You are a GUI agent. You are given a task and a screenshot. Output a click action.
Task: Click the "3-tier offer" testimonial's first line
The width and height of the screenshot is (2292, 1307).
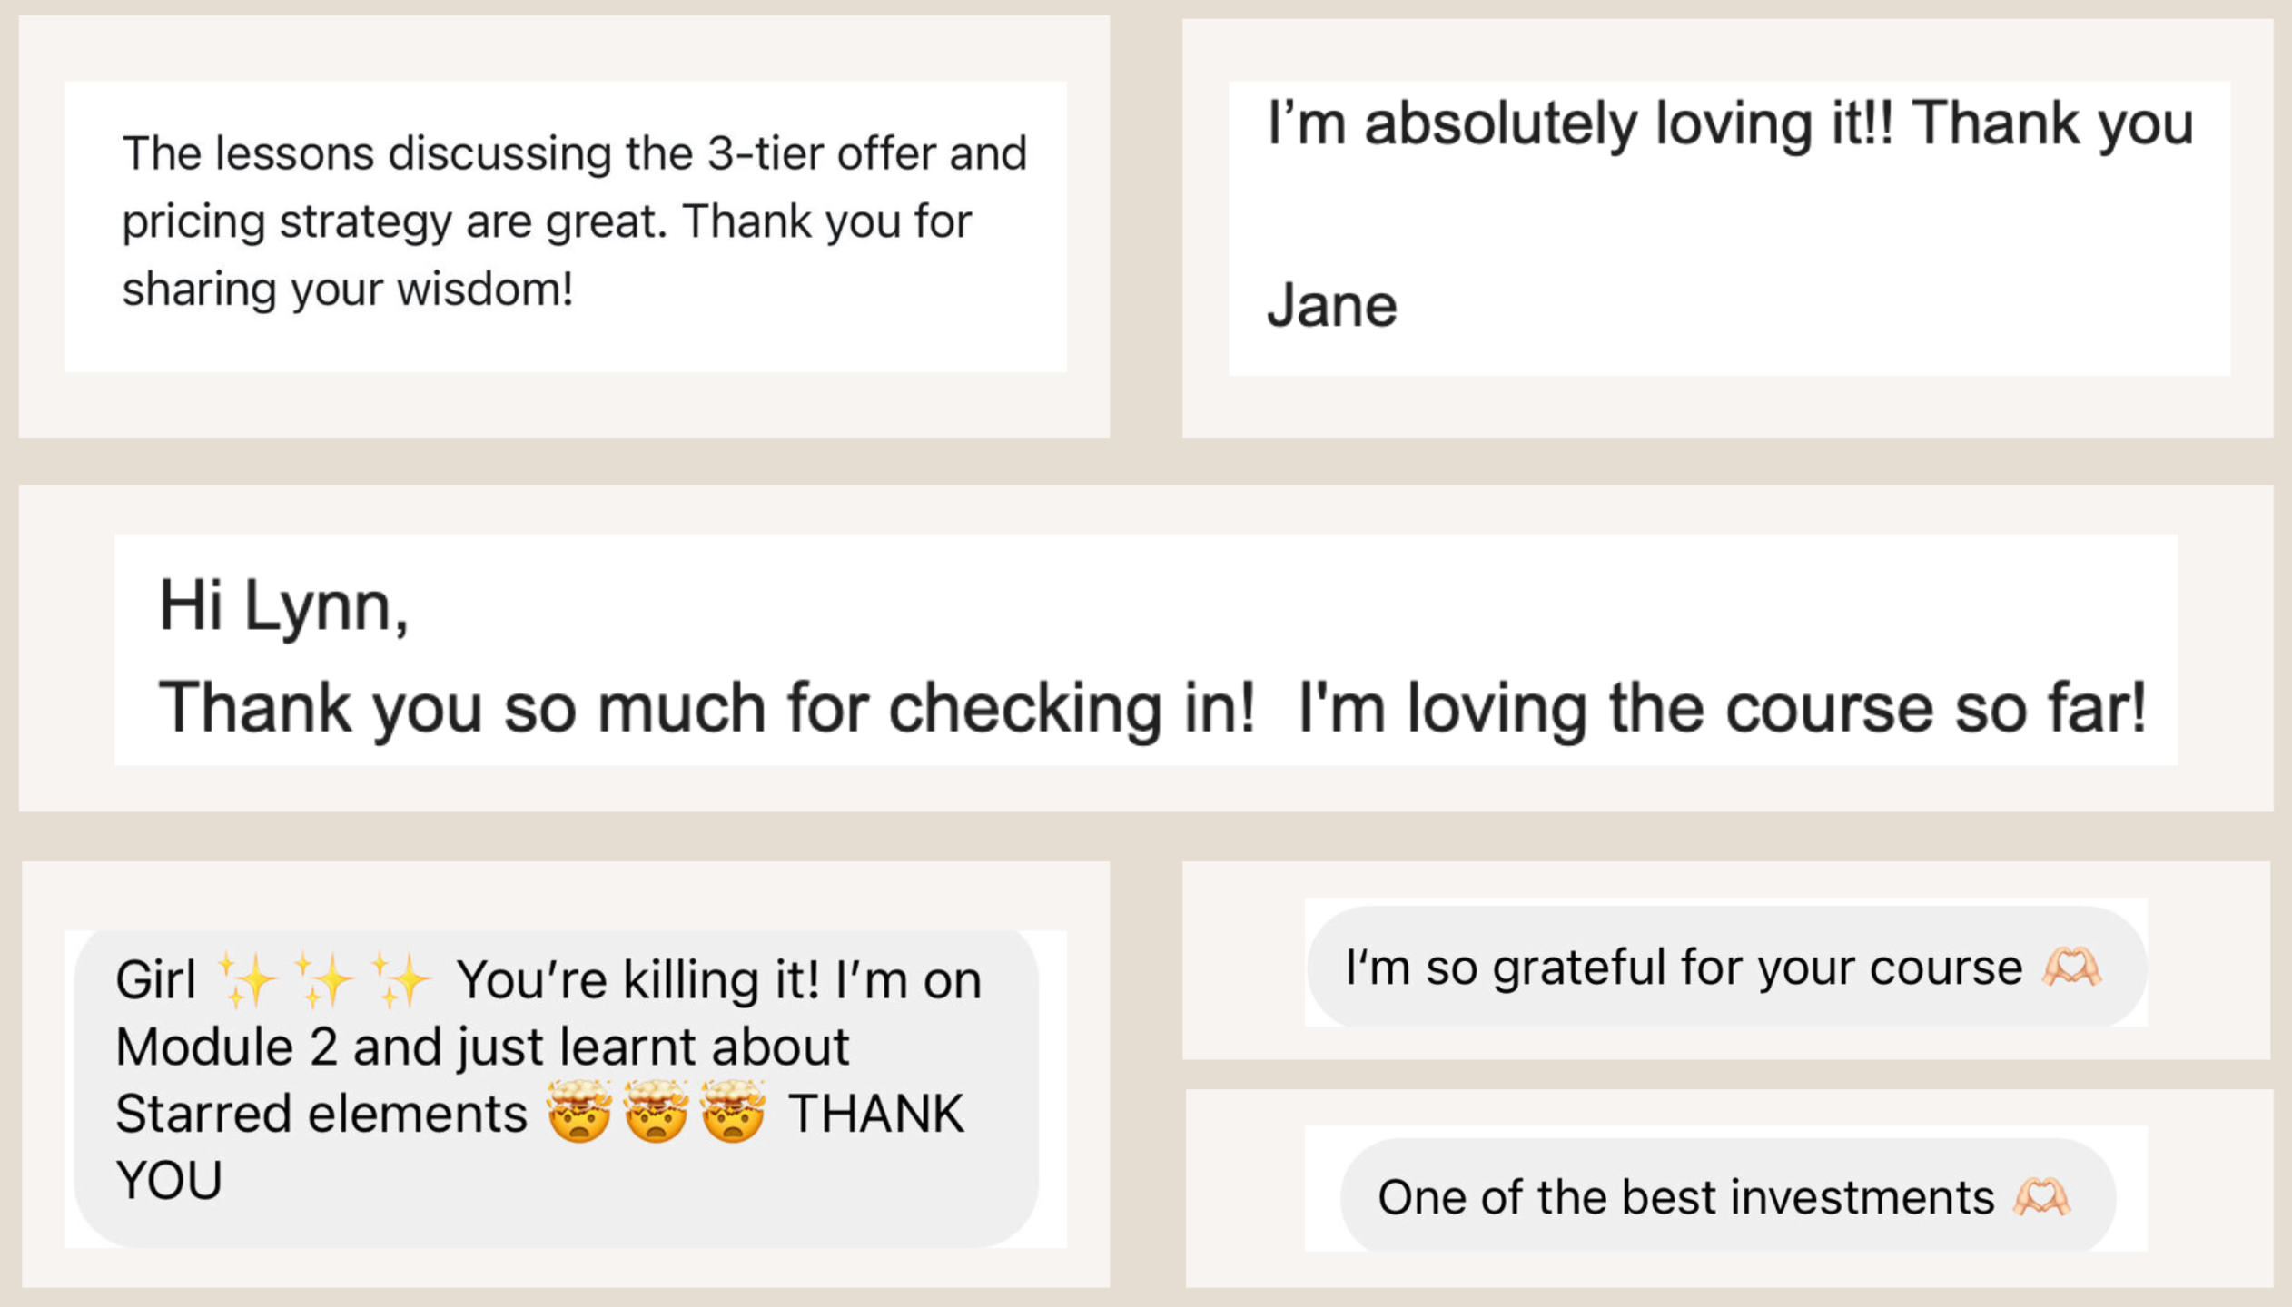(x=574, y=153)
